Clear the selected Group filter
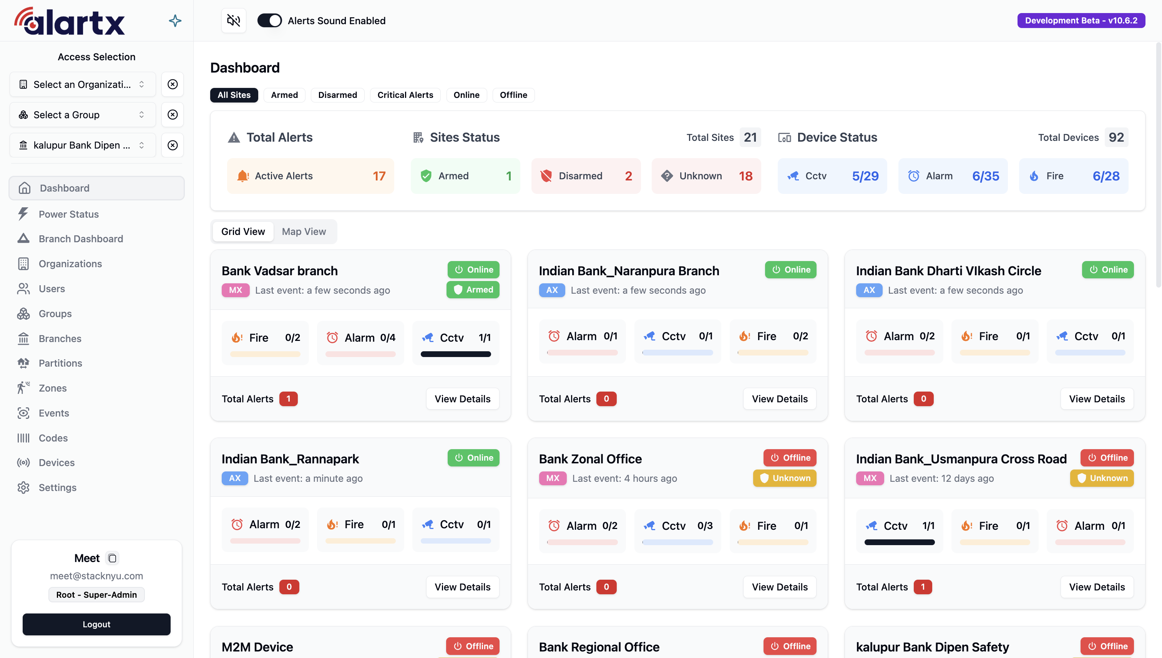Image resolution: width=1162 pixels, height=658 pixels. click(x=172, y=114)
